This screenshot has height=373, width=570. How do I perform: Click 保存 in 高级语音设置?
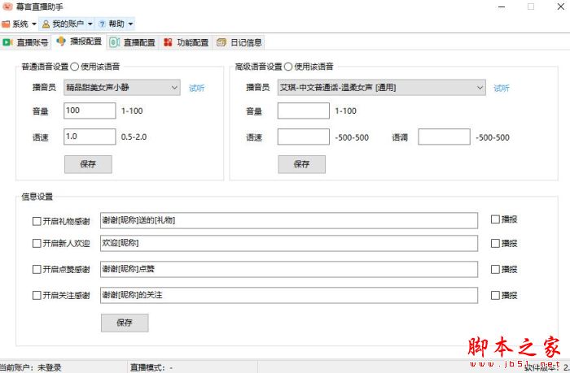[x=302, y=164]
